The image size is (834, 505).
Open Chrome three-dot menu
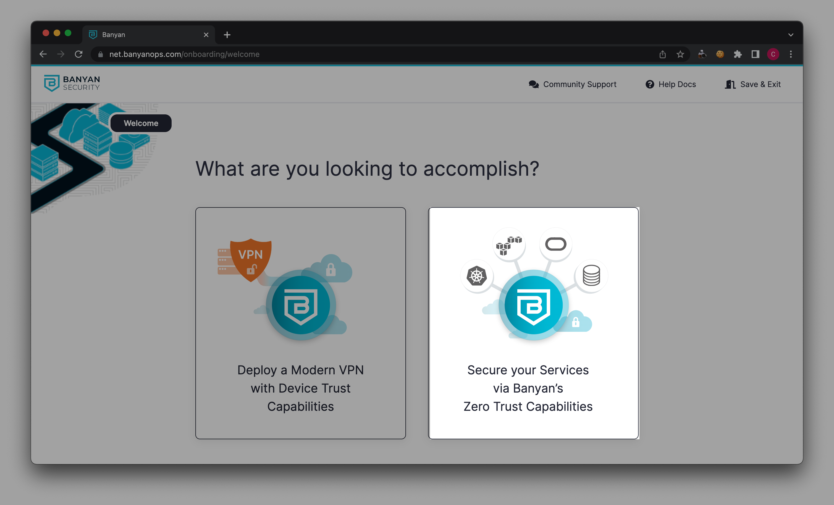tap(791, 54)
